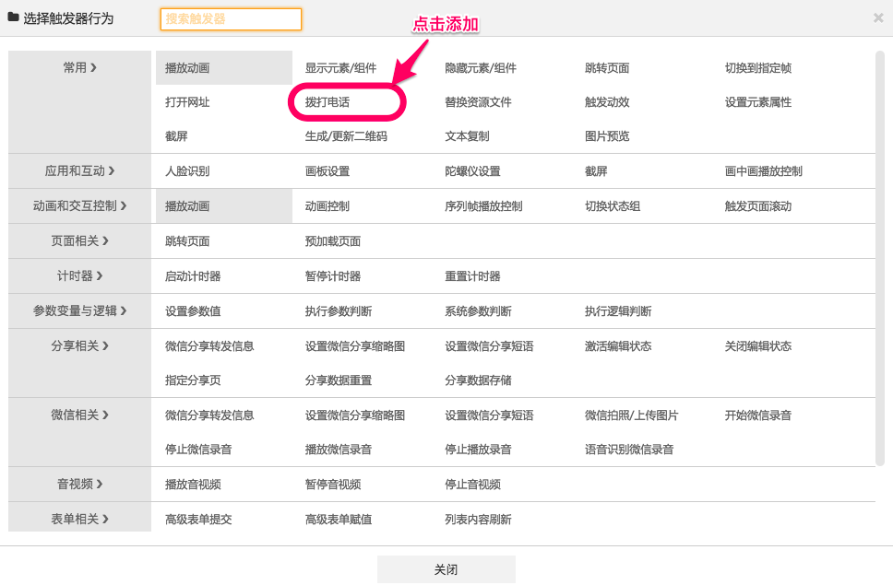Image resolution: width=893 pixels, height=585 pixels.
Task: Add the 拨打电话 behavior
Action: (x=327, y=102)
